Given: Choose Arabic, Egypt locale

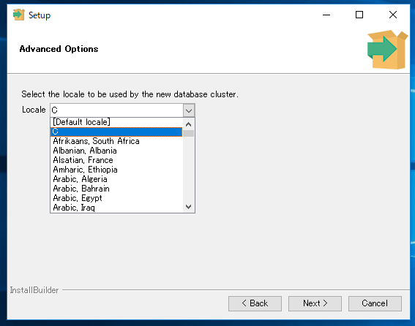Looking at the screenshot, I should 116,198.
